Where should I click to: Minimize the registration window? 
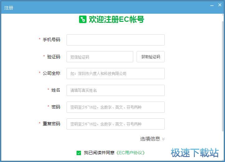[x=212, y=6]
